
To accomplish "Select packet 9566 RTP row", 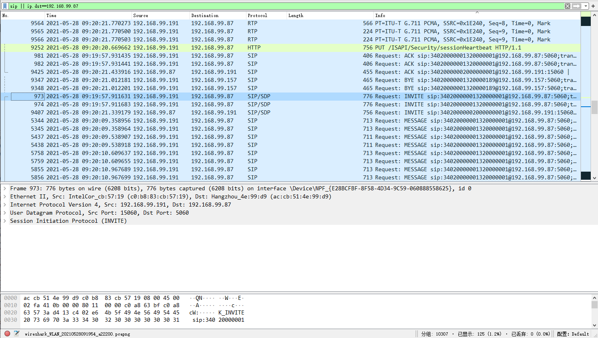I will [291, 39].
